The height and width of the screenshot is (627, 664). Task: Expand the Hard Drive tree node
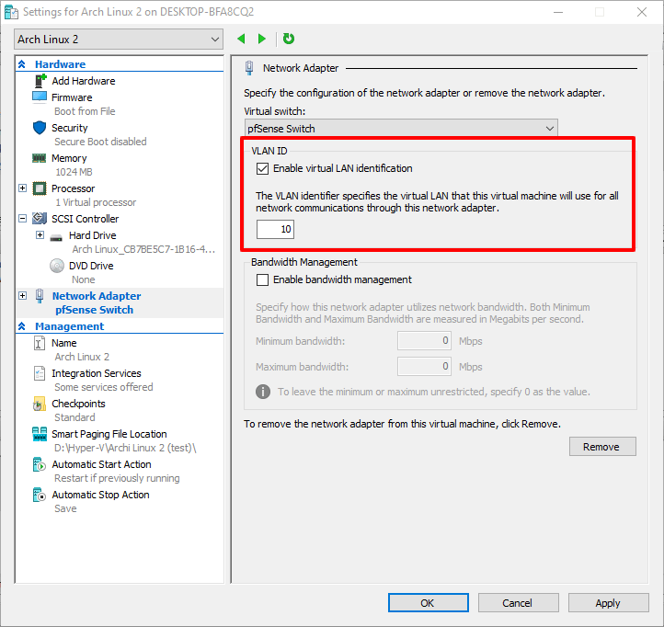(x=40, y=235)
